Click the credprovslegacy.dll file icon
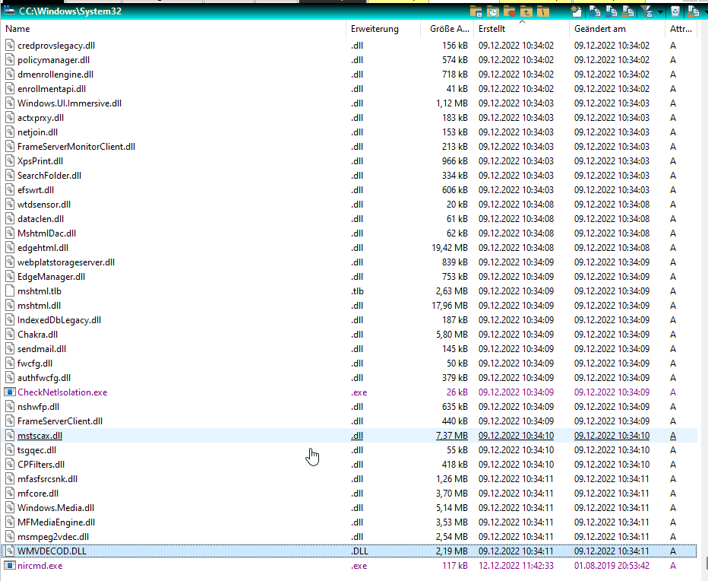This screenshot has height=581, width=708. pyautogui.click(x=9, y=45)
